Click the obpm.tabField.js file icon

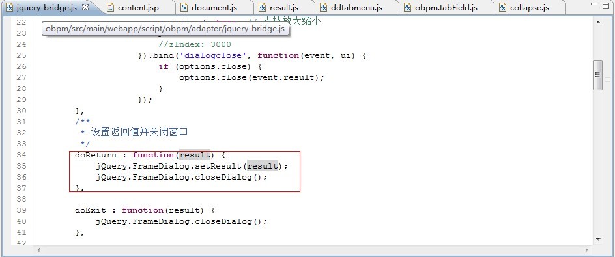tap(408, 7)
